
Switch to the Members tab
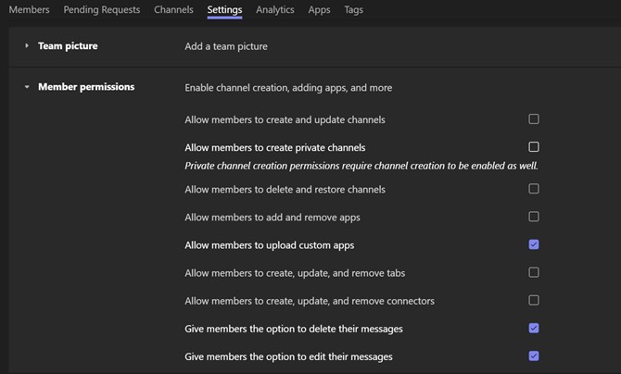(x=29, y=9)
